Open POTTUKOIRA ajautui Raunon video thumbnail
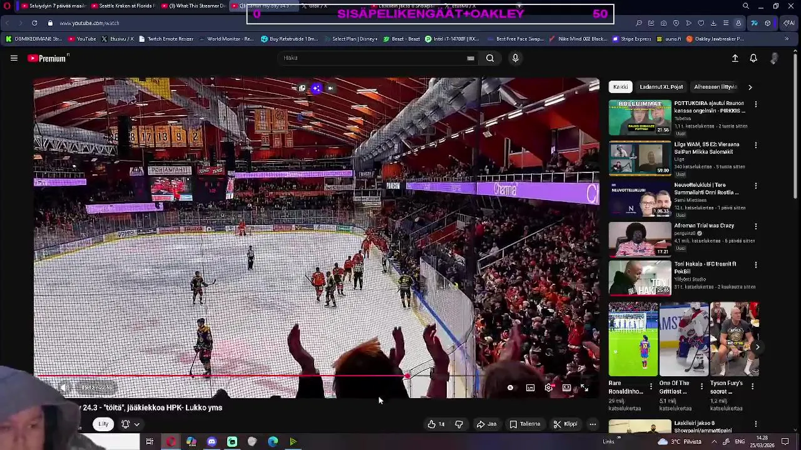801x450 pixels. 640,117
